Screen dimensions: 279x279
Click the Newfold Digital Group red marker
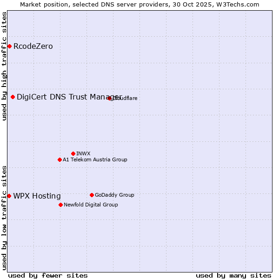pos(60,205)
